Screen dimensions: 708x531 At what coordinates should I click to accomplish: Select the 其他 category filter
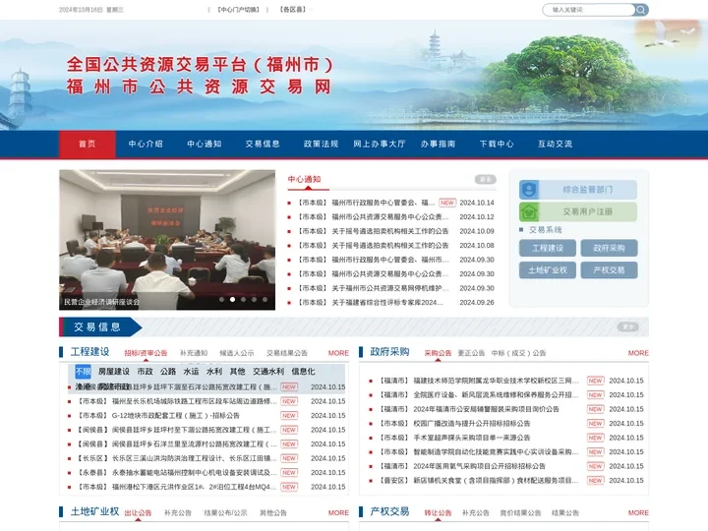[237, 372]
